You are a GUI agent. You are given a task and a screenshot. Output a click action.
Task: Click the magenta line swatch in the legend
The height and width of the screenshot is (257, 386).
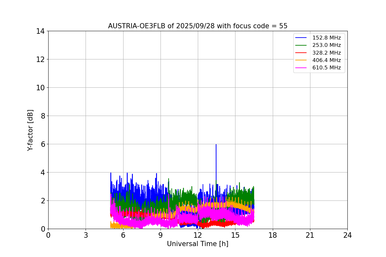[301, 68]
